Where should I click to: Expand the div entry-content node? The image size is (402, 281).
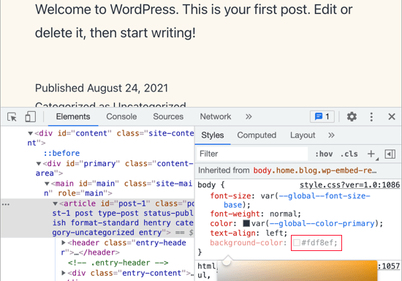(64, 273)
